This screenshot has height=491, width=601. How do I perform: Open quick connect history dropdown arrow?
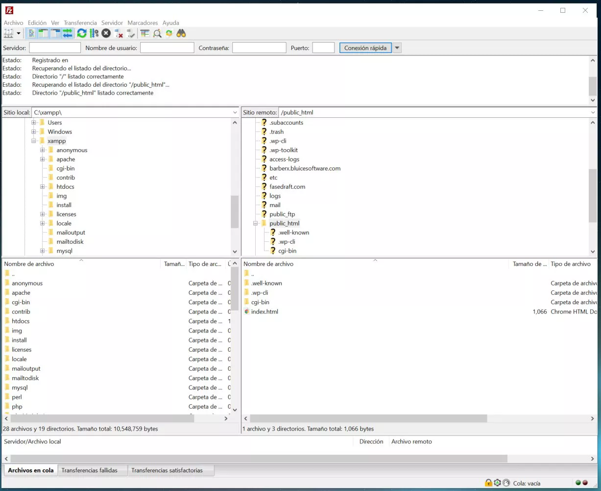(x=397, y=48)
